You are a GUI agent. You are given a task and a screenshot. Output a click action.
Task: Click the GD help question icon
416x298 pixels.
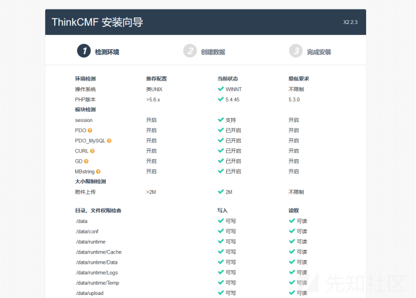click(x=86, y=161)
